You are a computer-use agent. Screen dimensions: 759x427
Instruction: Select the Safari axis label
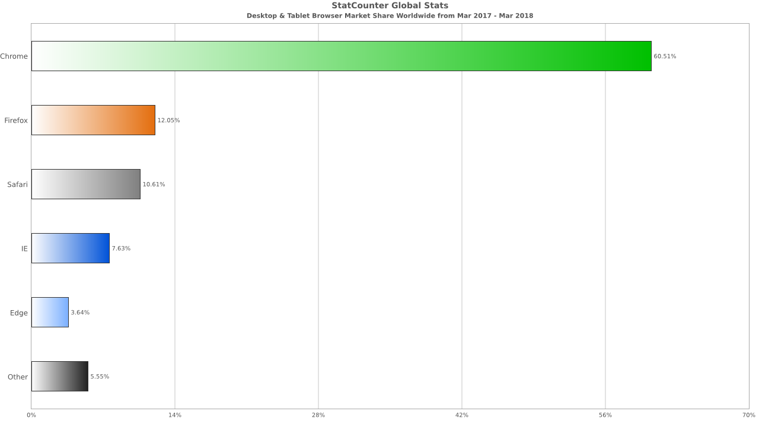pyautogui.click(x=17, y=184)
